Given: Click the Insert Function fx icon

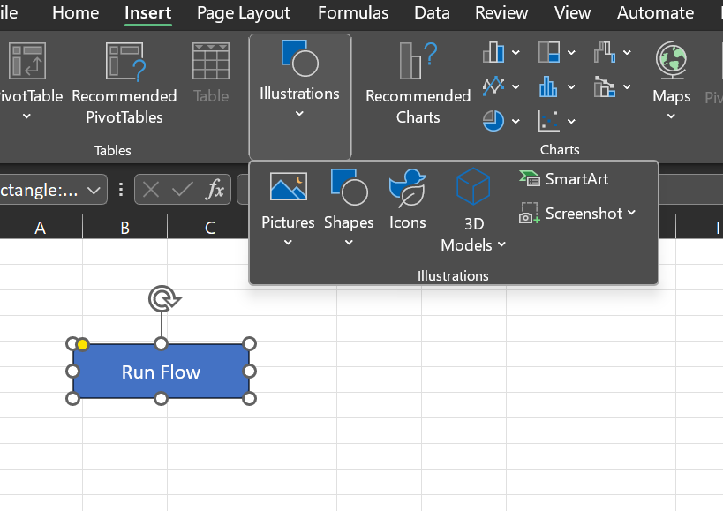Looking at the screenshot, I should coord(215,189).
